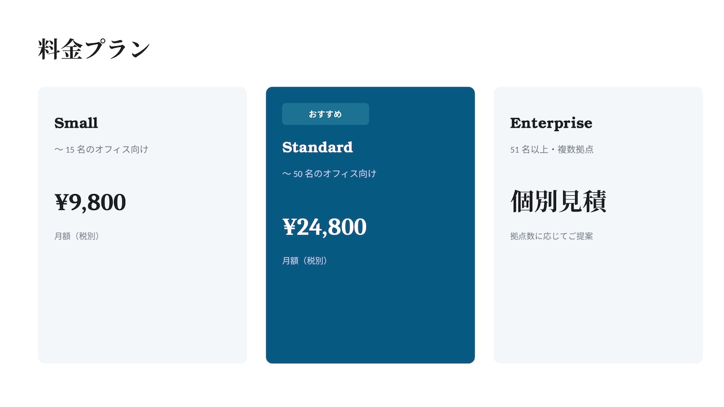Click the ¥9,800 price
724x407 pixels.
(x=90, y=202)
